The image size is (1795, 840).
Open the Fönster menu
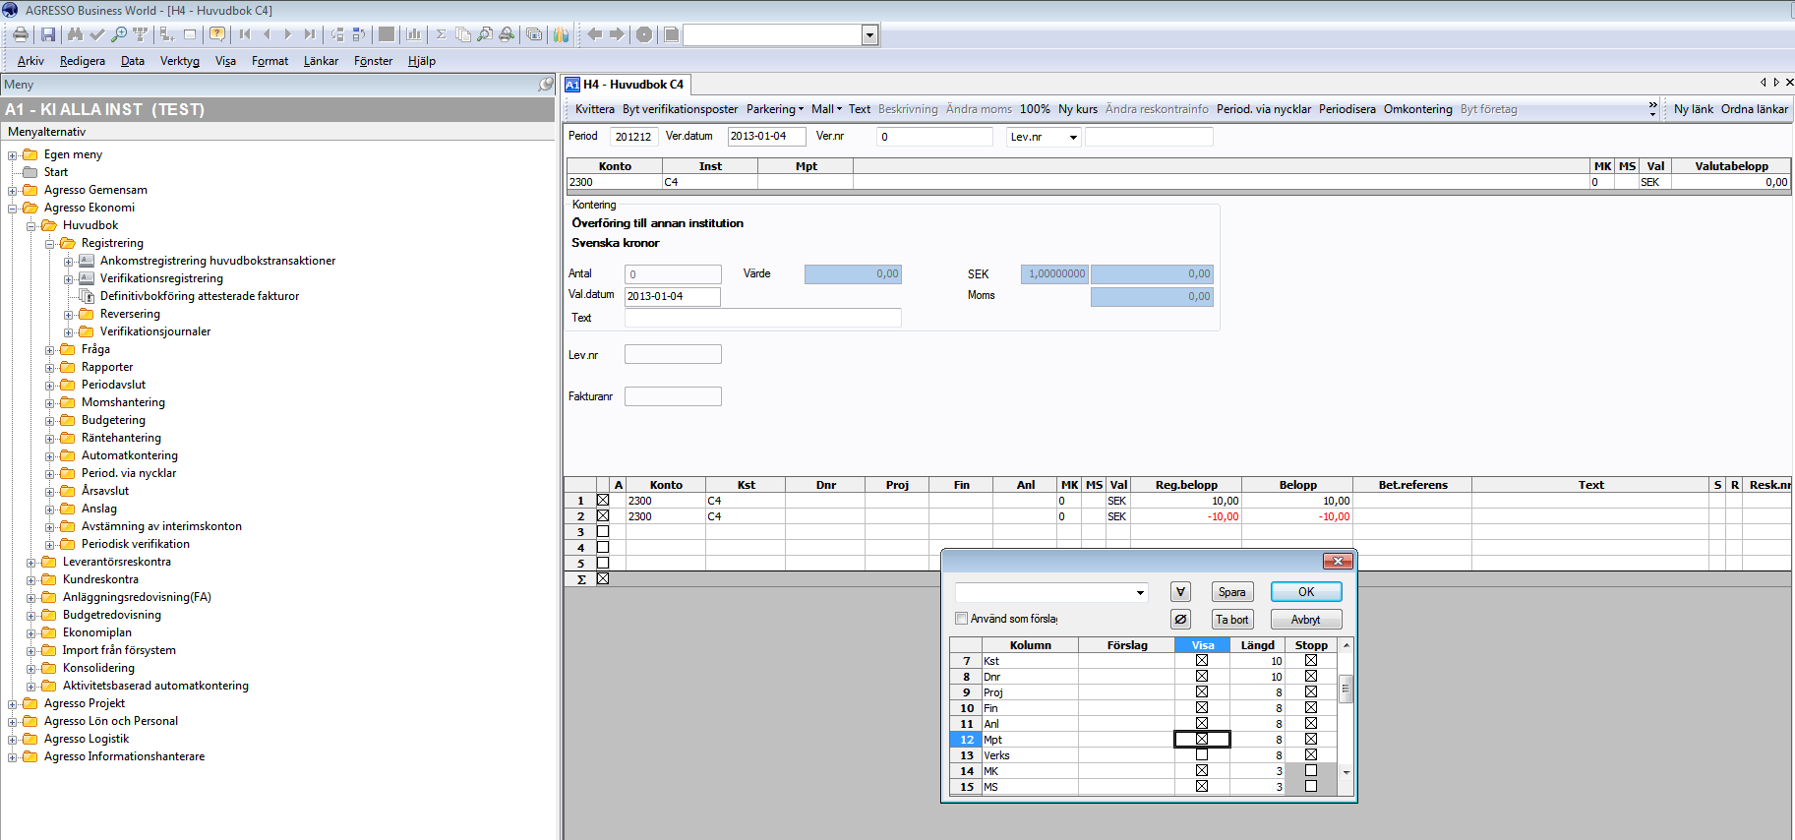pyautogui.click(x=374, y=61)
